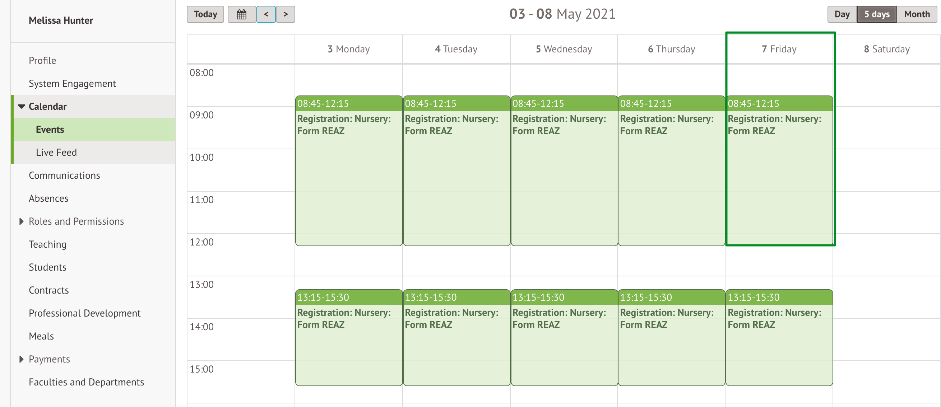Open the Communications menu item
The image size is (941, 407).
pos(64,176)
